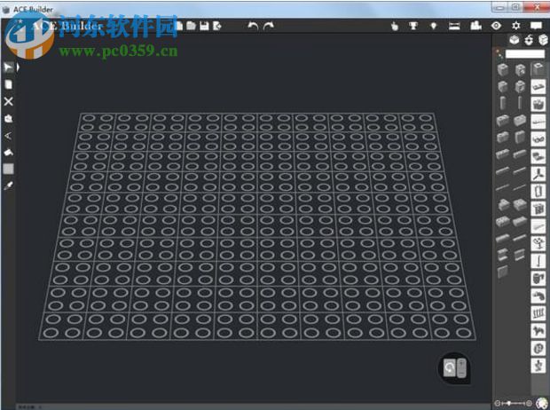Save the model with the floppy disk icon
The width and height of the screenshot is (550, 410).
[204, 26]
